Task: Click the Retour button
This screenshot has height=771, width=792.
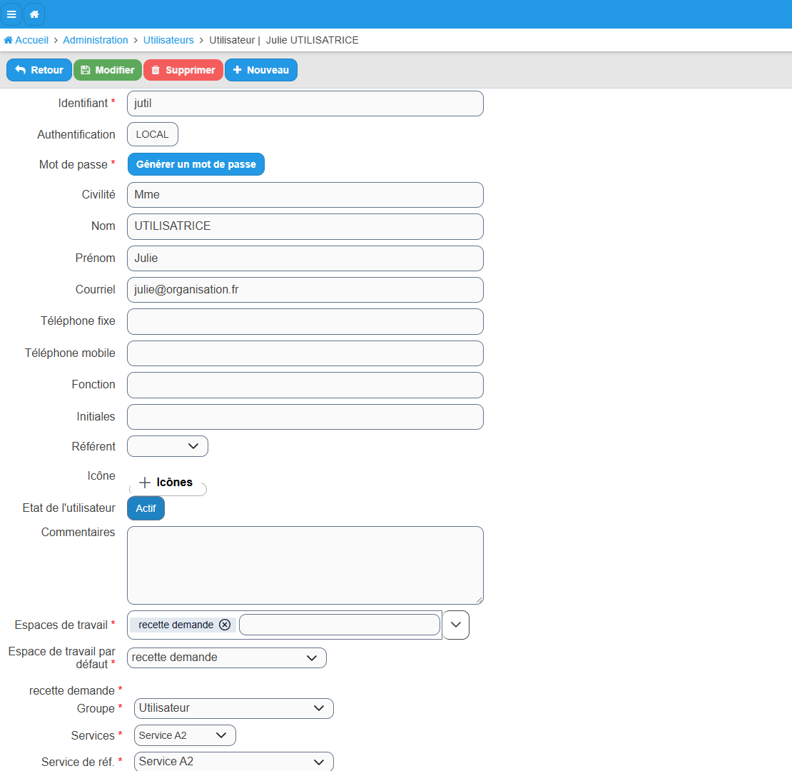Action: pyautogui.click(x=39, y=70)
